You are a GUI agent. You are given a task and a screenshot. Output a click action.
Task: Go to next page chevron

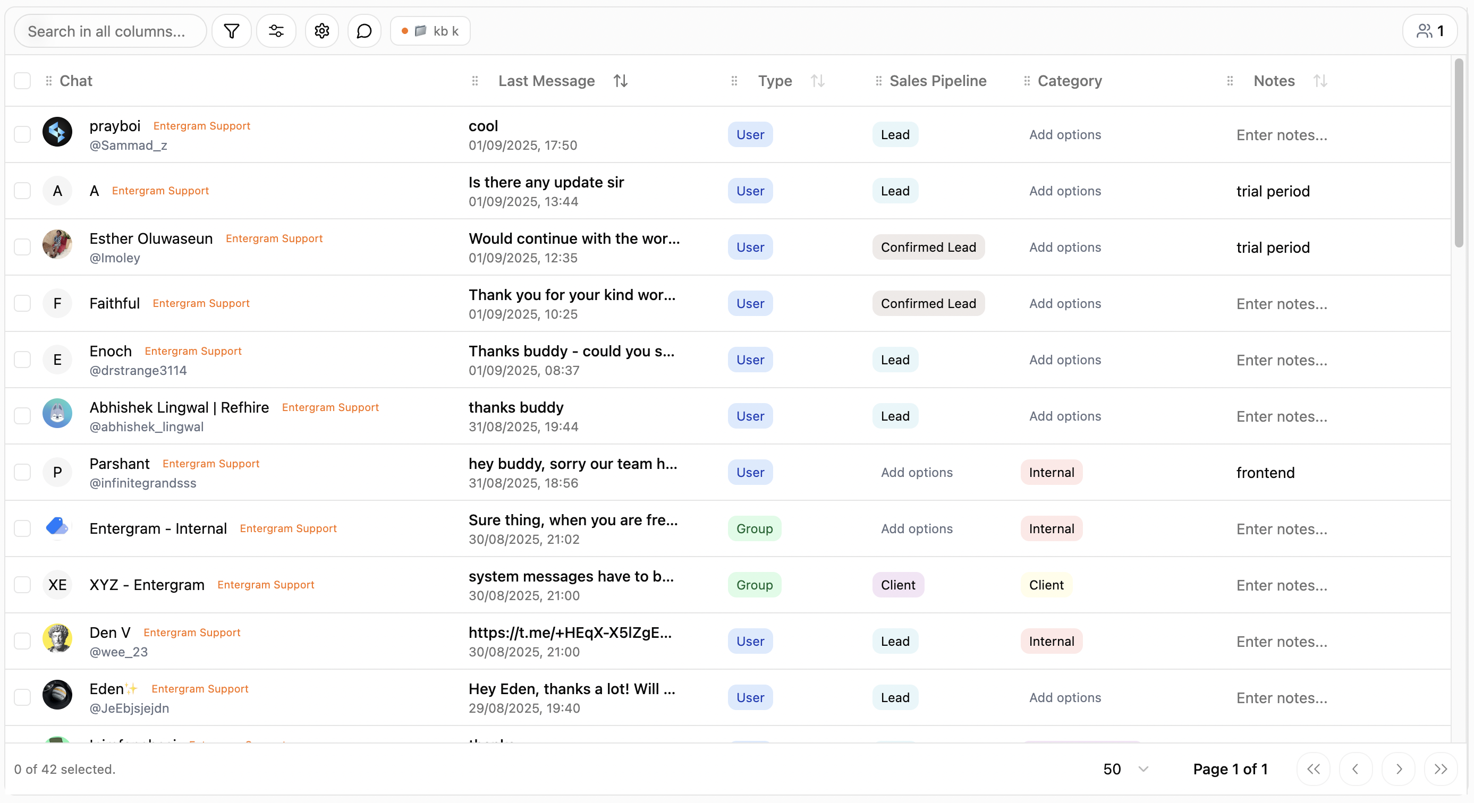[x=1398, y=768]
